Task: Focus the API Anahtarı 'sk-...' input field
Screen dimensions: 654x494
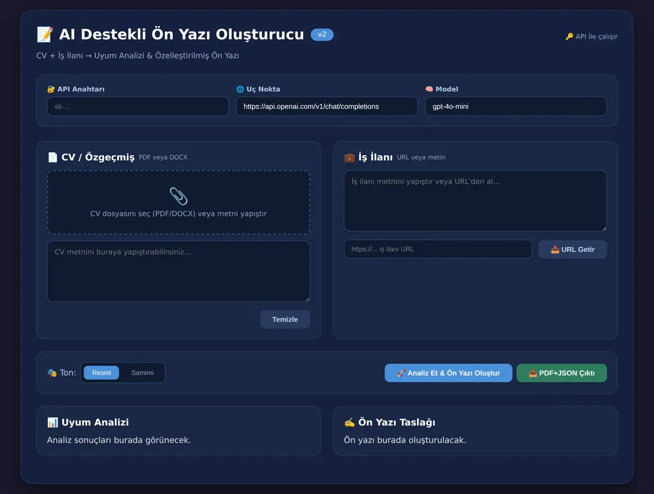Action: click(x=138, y=106)
